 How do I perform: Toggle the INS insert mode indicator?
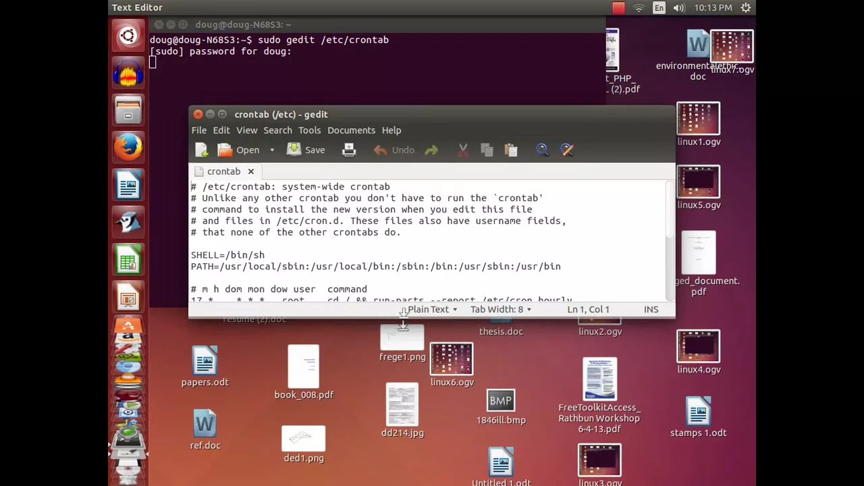point(651,309)
